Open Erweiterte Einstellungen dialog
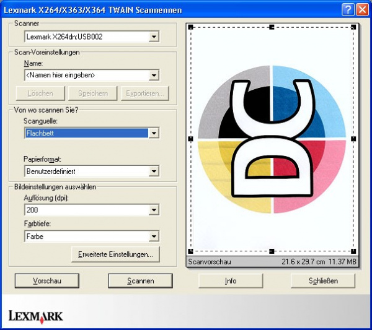 pyautogui.click(x=115, y=254)
